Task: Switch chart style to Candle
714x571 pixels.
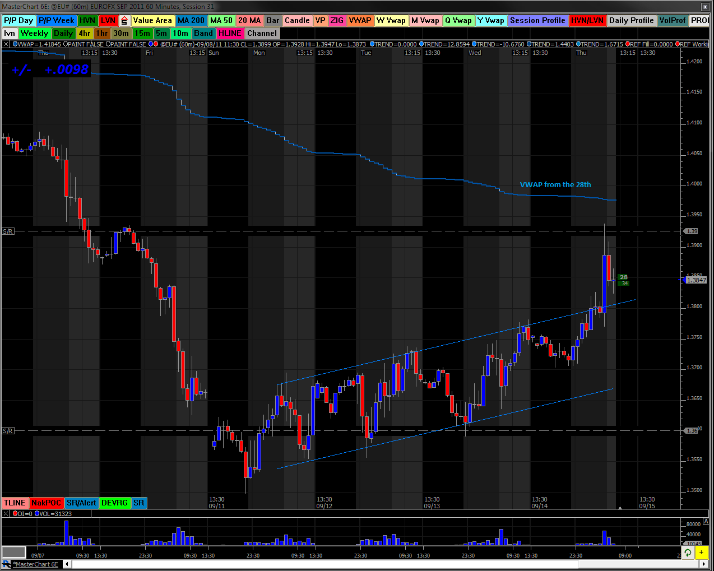Action: pyautogui.click(x=297, y=20)
